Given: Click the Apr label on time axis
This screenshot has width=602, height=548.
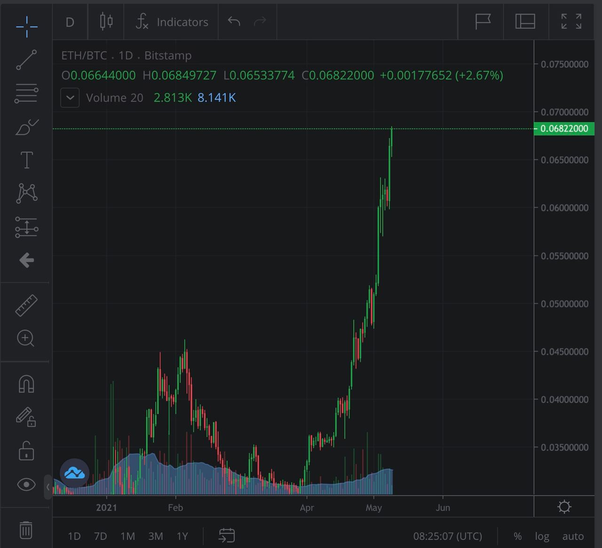Looking at the screenshot, I should [x=307, y=508].
